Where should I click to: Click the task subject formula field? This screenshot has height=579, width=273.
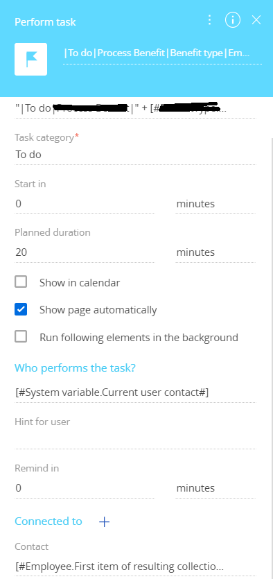(x=135, y=108)
